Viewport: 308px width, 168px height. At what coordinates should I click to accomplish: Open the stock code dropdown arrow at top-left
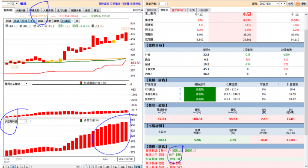point(9,4)
